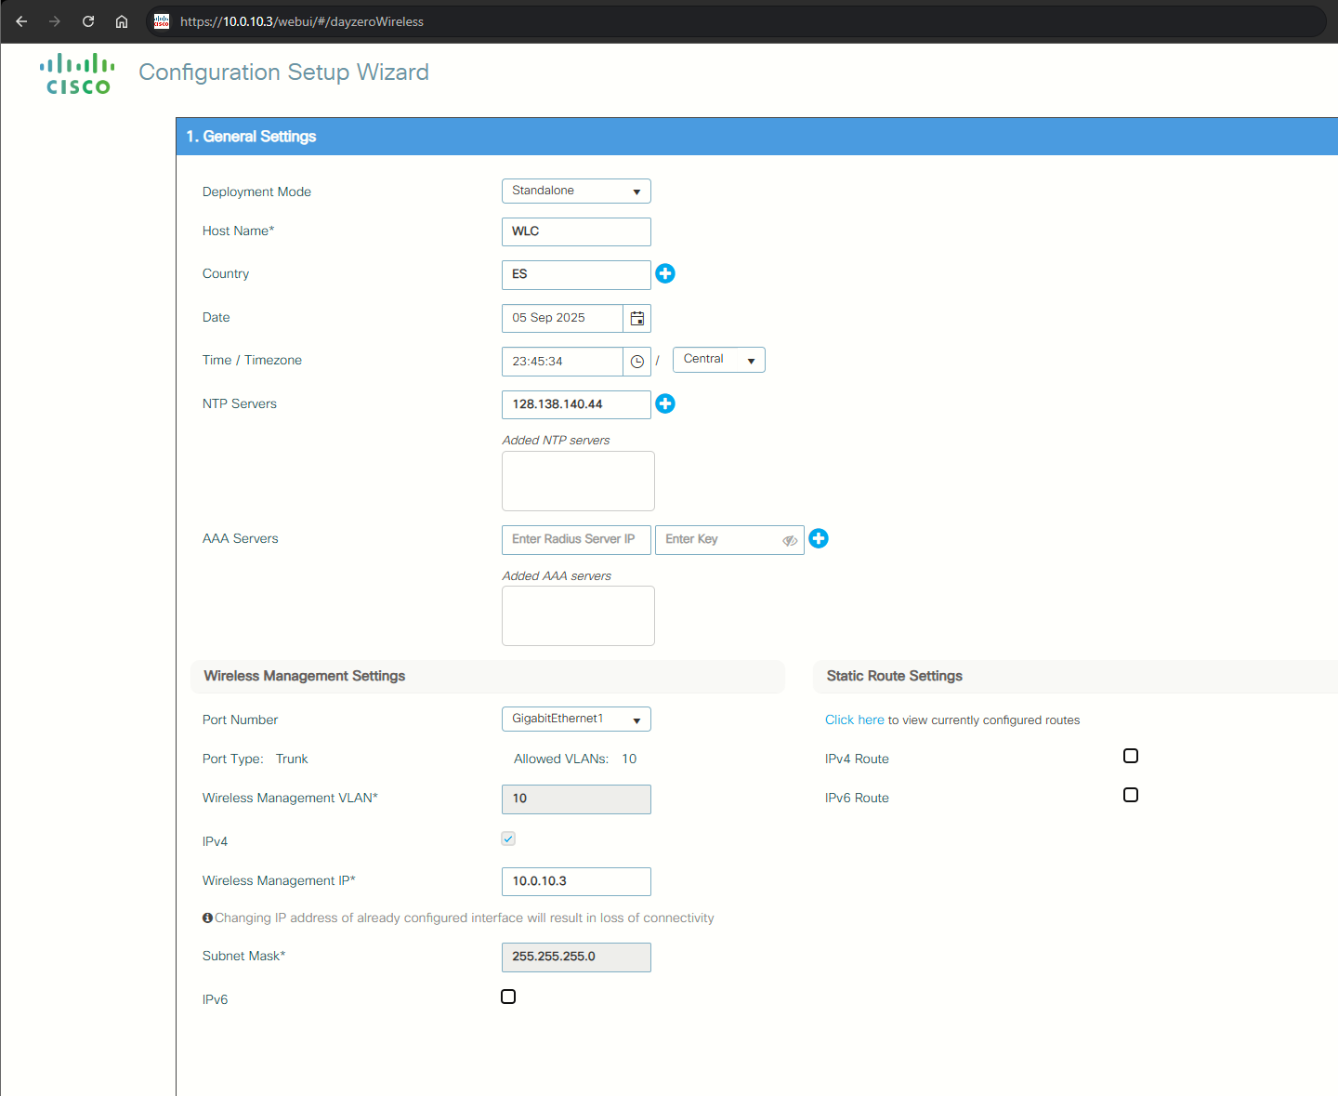This screenshot has height=1096, width=1338.
Task: Reveal the RADIUS key with the eye icon
Action: (x=790, y=540)
